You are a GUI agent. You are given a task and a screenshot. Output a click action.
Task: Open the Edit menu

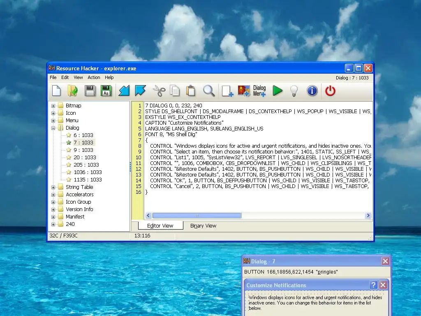(65, 77)
